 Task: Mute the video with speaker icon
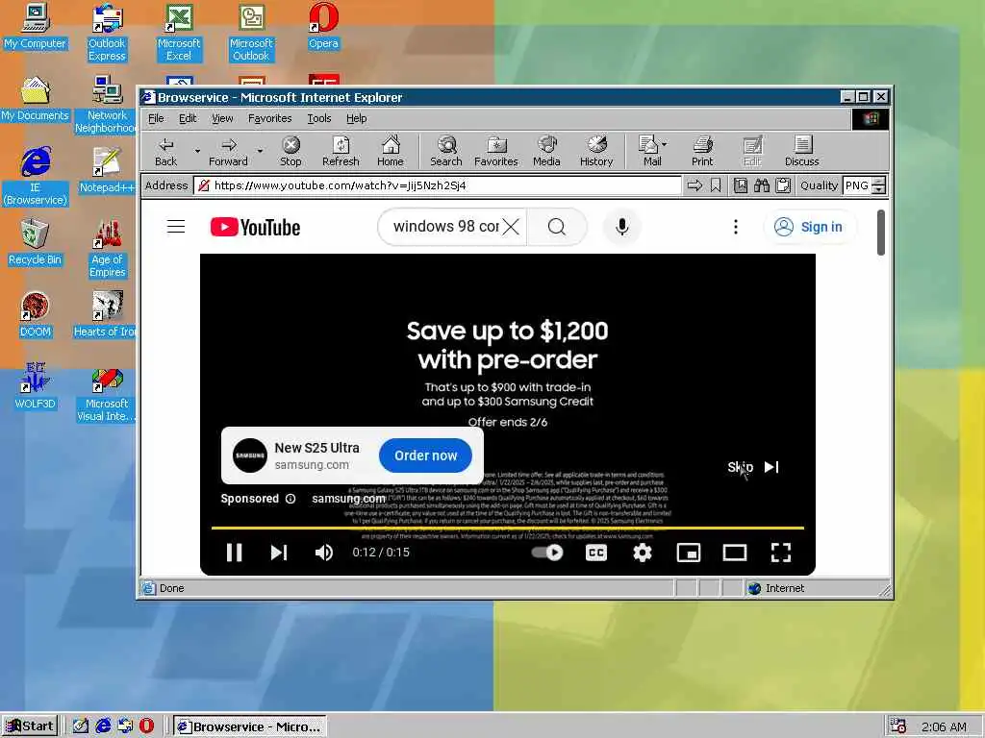(323, 553)
